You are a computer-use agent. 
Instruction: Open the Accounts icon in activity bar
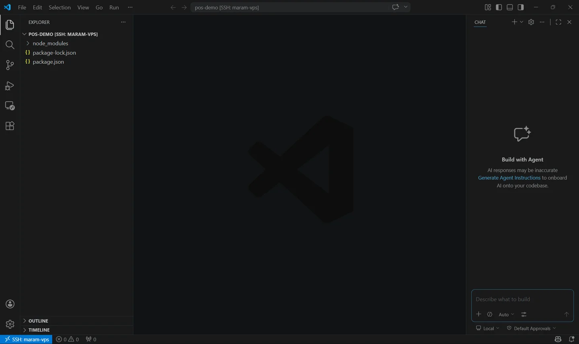pyautogui.click(x=10, y=304)
